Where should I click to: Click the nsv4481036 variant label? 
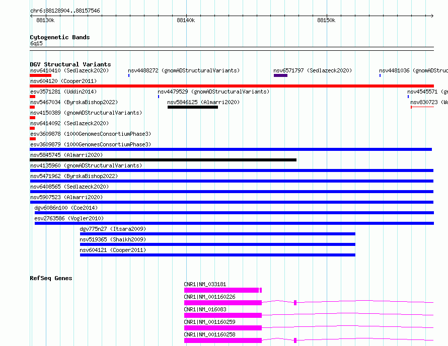[x=413, y=70]
